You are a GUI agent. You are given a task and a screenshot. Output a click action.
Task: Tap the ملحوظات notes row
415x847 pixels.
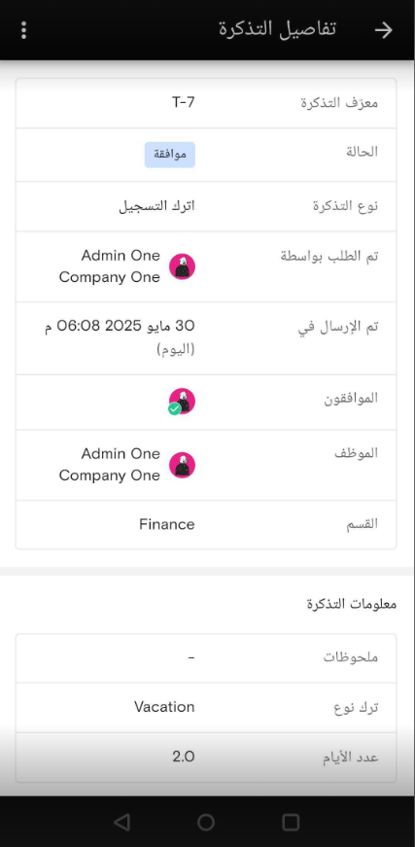tap(206, 658)
